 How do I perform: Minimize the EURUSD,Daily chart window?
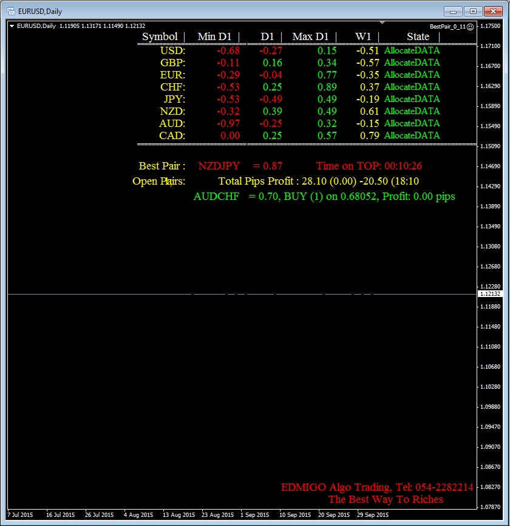coord(453,12)
